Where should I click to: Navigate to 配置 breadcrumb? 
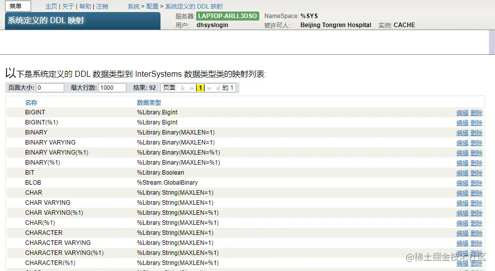152,7
